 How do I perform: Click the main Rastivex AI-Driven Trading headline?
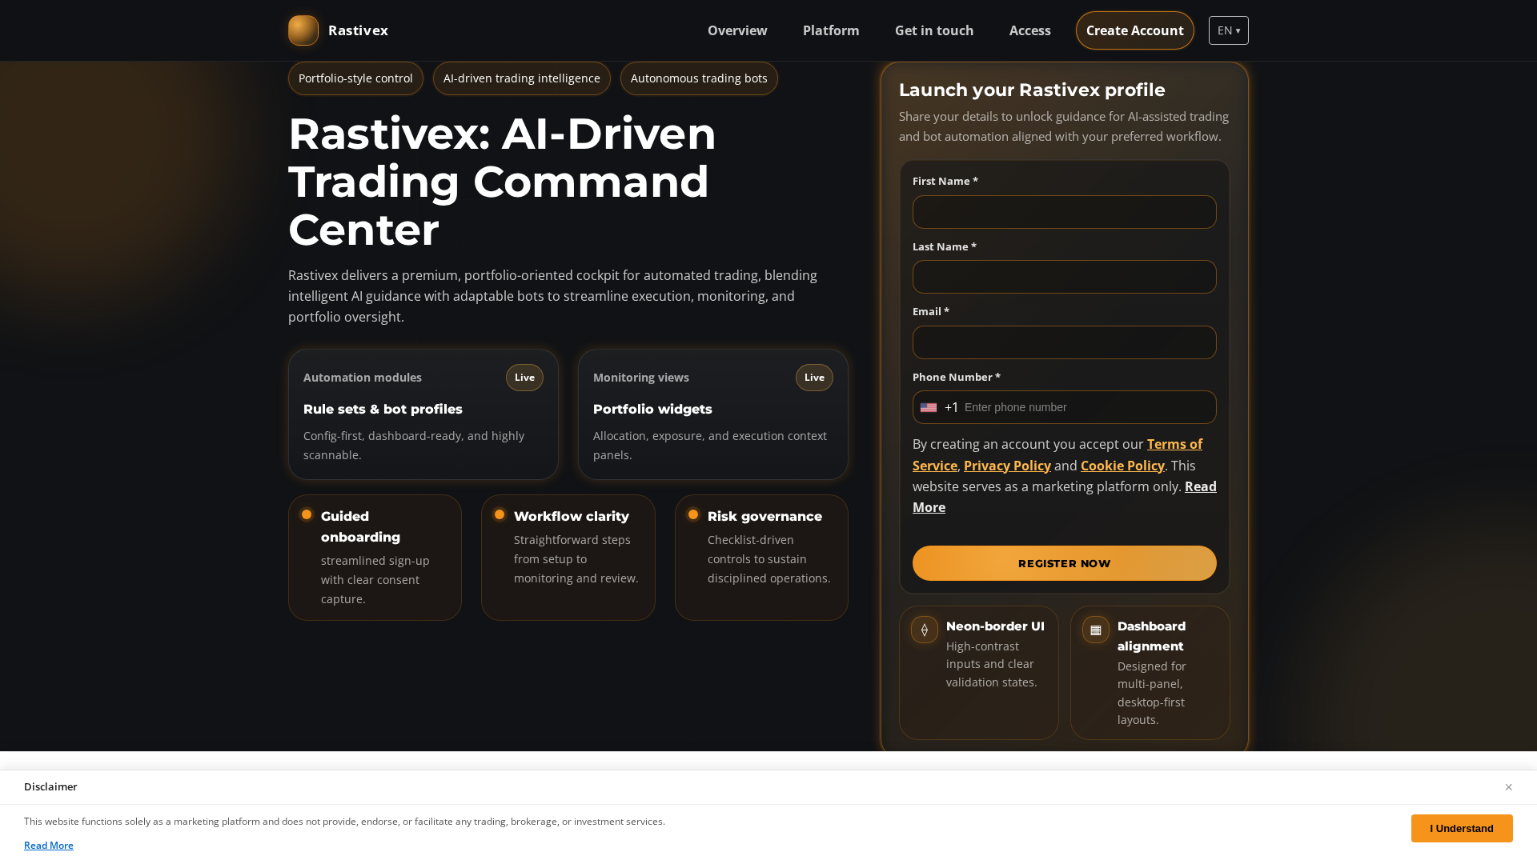(502, 182)
